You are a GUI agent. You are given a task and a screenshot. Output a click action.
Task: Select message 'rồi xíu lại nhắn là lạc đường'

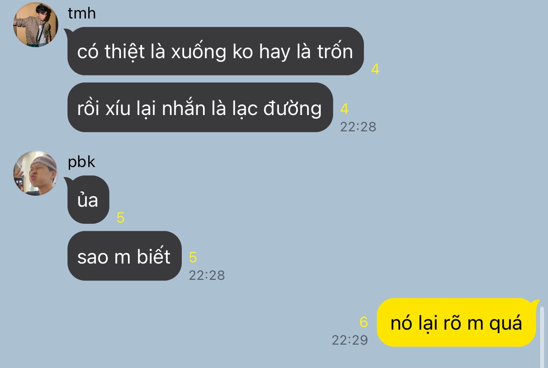click(x=199, y=108)
